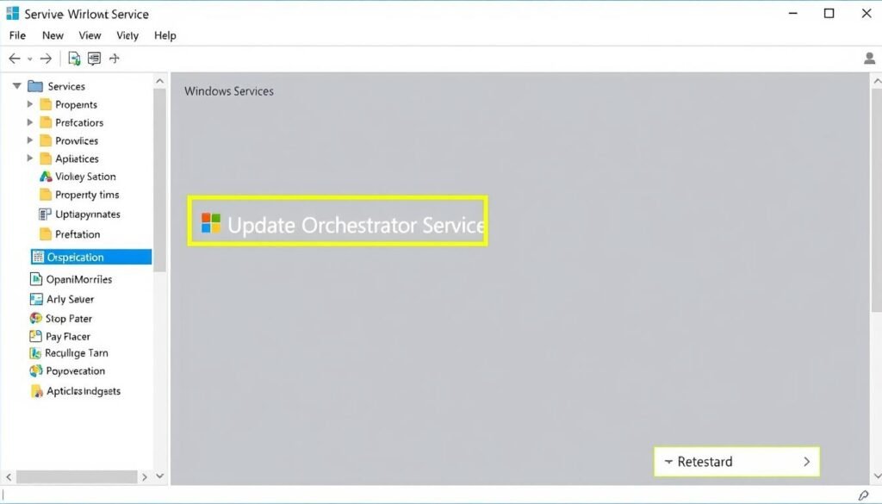Click the Violkey Sation colorful icon
882x504 pixels.
tap(46, 177)
